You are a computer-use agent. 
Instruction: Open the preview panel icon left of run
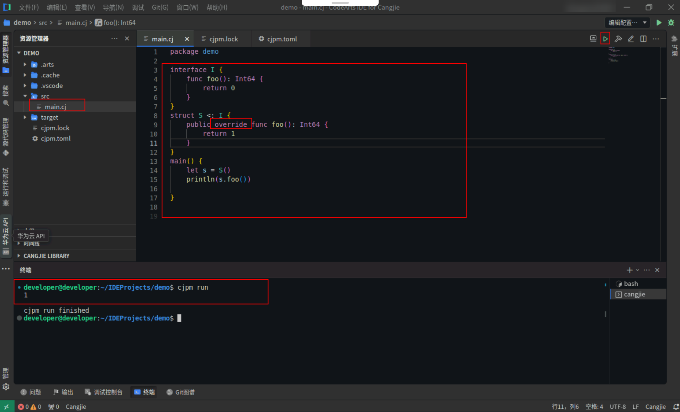tap(593, 39)
